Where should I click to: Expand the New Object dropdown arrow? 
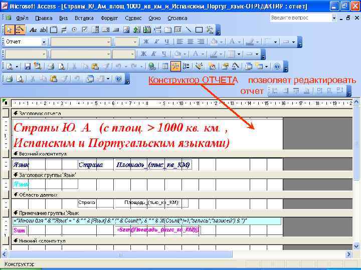coord(266,67)
